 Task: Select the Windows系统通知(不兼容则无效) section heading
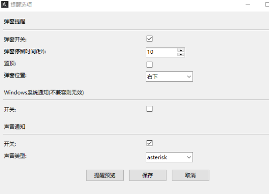(44, 92)
